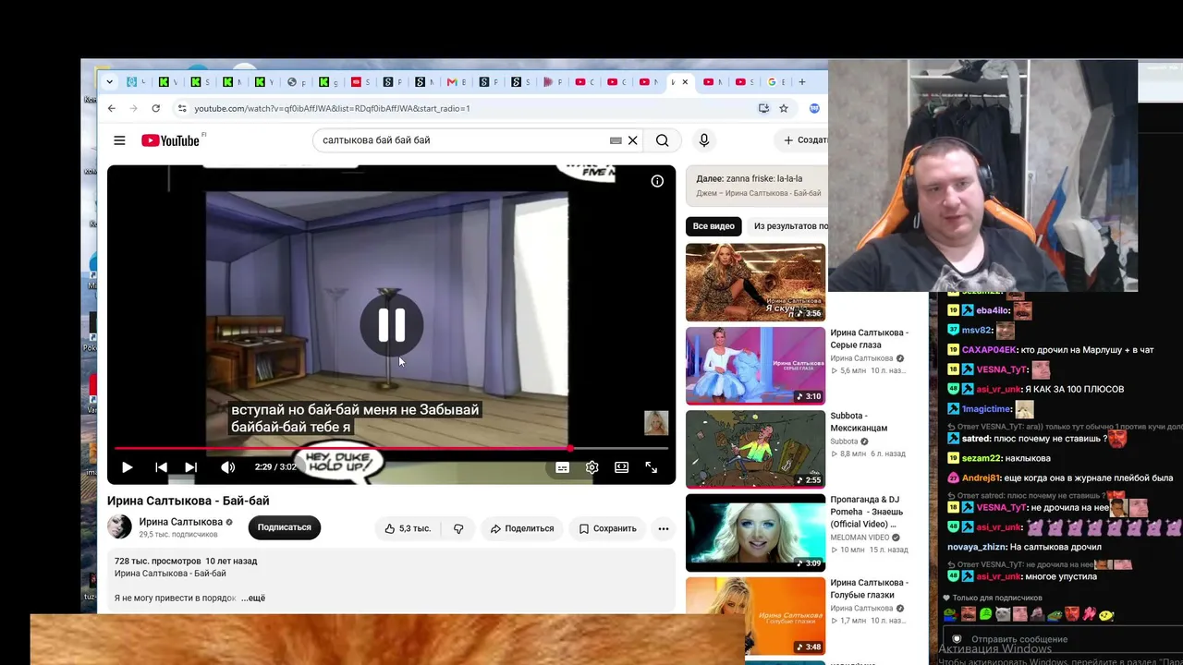Mute the video with the volume icon
This screenshot has height=665, width=1183.
pyautogui.click(x=228, y=467)
